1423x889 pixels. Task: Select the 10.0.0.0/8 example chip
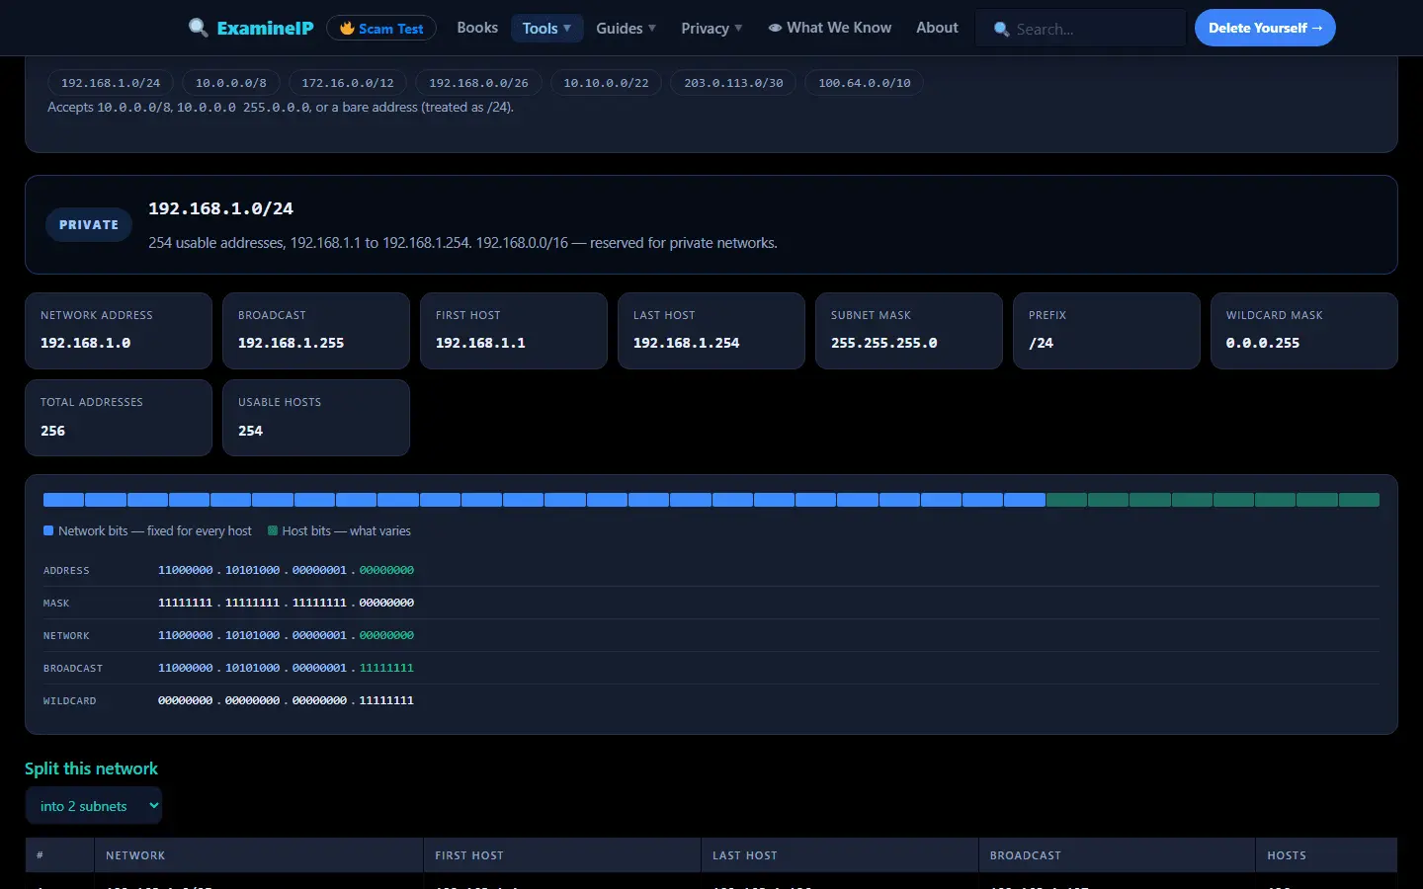(231, 83)
